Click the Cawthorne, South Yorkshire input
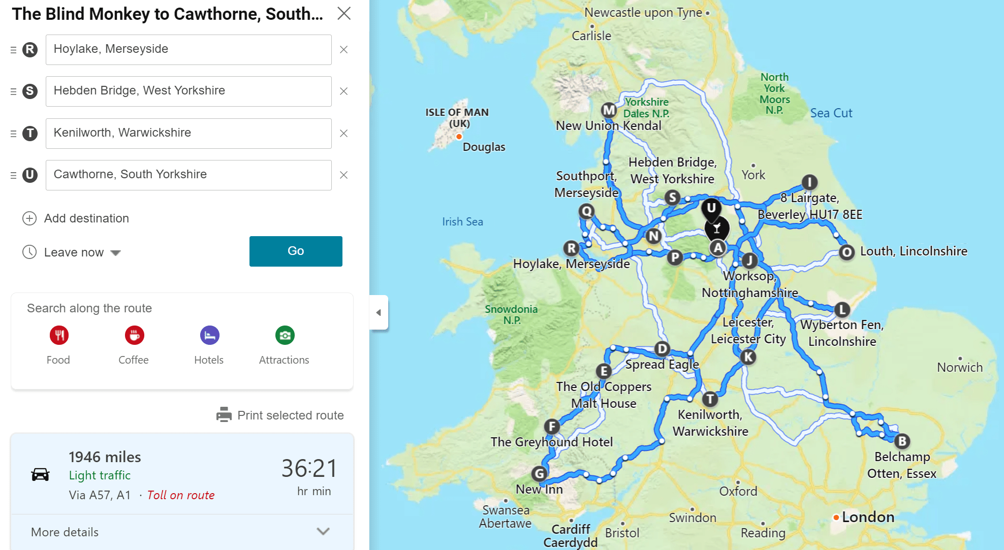1004x550 pixels. click(189, 175)
